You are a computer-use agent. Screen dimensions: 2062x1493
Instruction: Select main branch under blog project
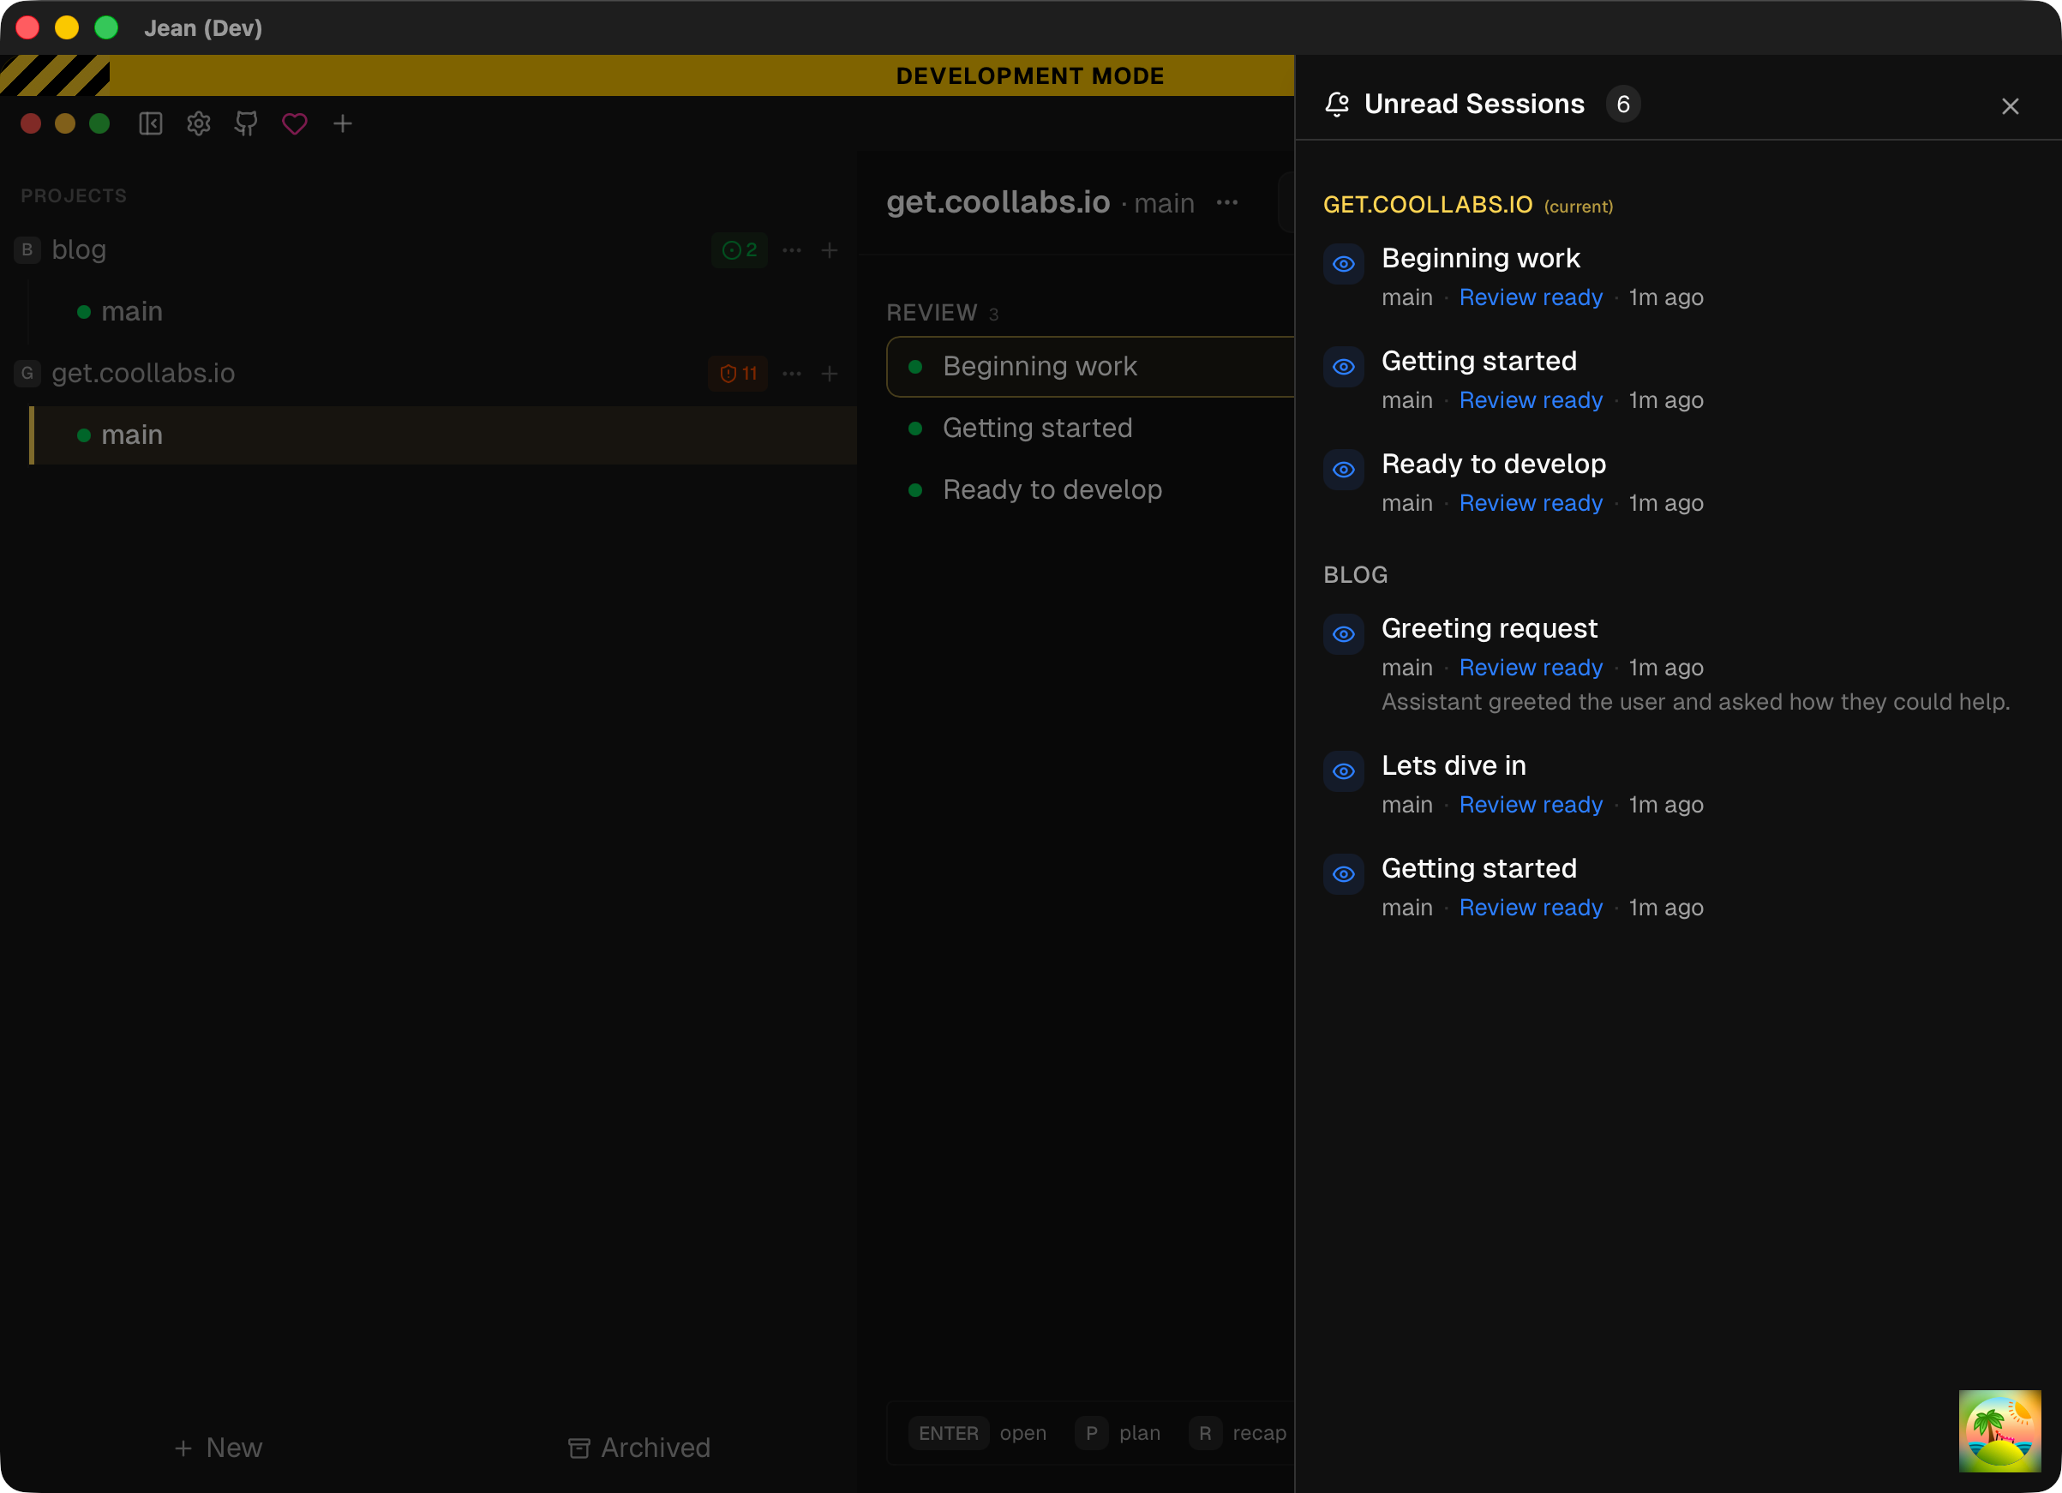132,312
